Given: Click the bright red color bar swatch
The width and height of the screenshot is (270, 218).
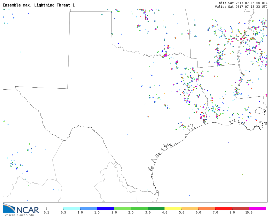Looking at the screenshot, I should 224,208.
